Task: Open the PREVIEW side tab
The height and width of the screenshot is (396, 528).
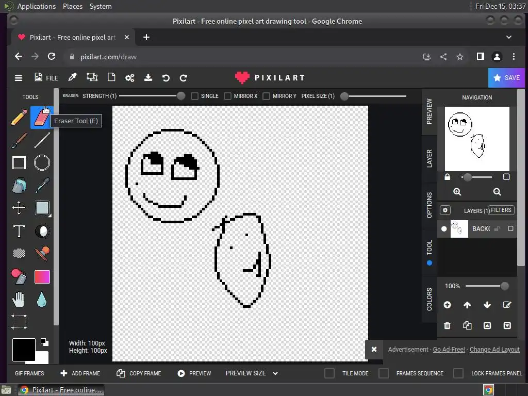Action: tap(430, 111)
